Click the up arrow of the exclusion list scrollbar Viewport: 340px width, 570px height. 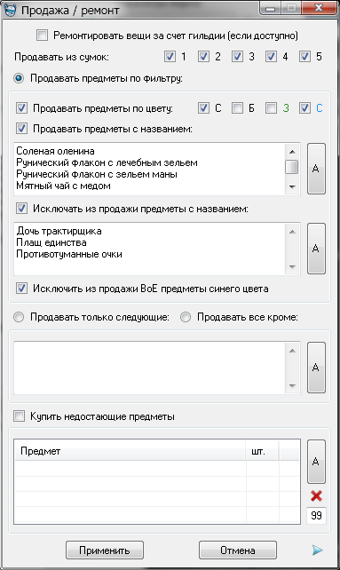[292, 231]
